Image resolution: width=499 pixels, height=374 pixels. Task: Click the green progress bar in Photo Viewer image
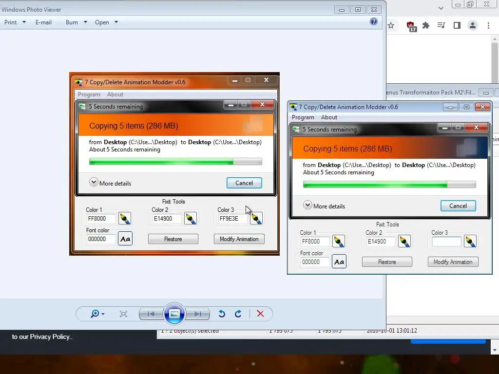point(175,161)
